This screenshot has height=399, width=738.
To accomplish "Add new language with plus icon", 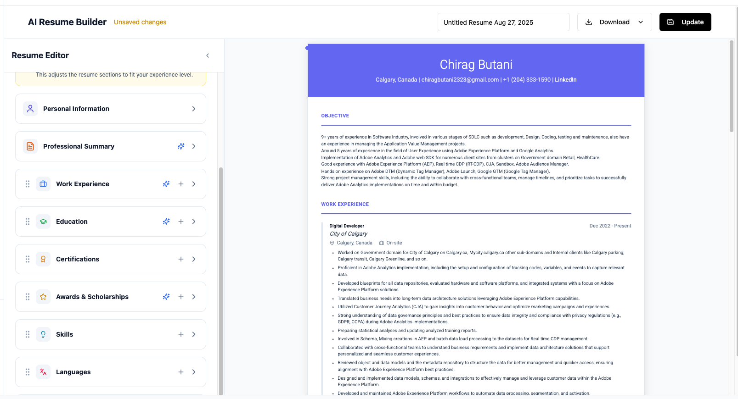I will [x=181, y=372].
